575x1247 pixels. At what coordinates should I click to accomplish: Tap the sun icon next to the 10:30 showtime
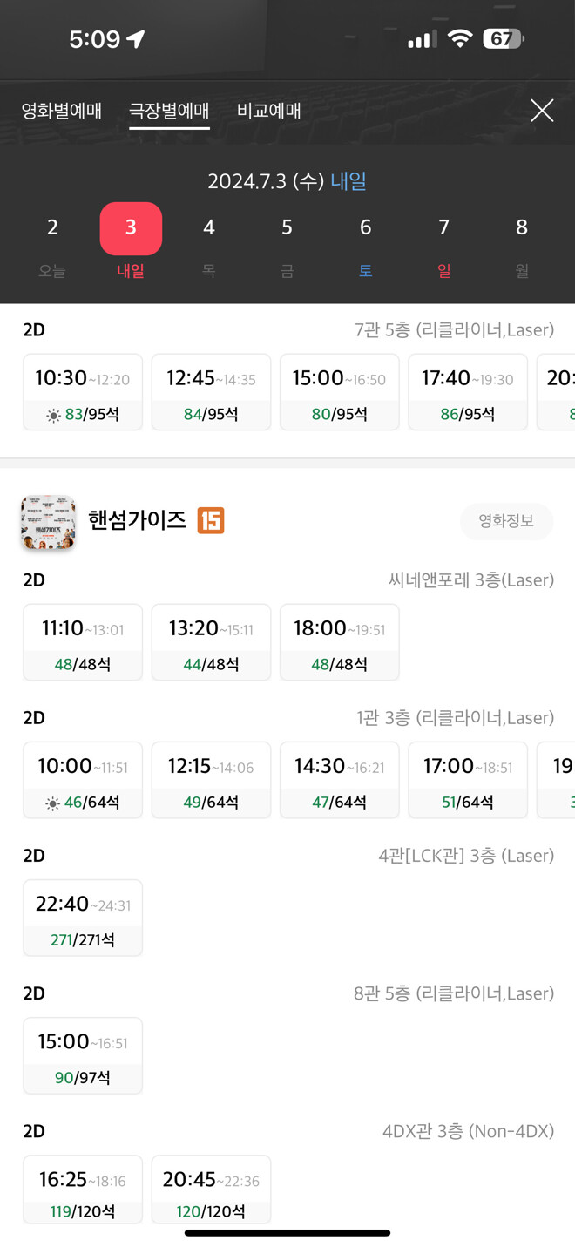pyautogui.click(x=52, y=414)
